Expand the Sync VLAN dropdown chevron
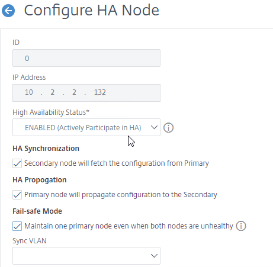The image size is (273, 267). coord(154,256)
